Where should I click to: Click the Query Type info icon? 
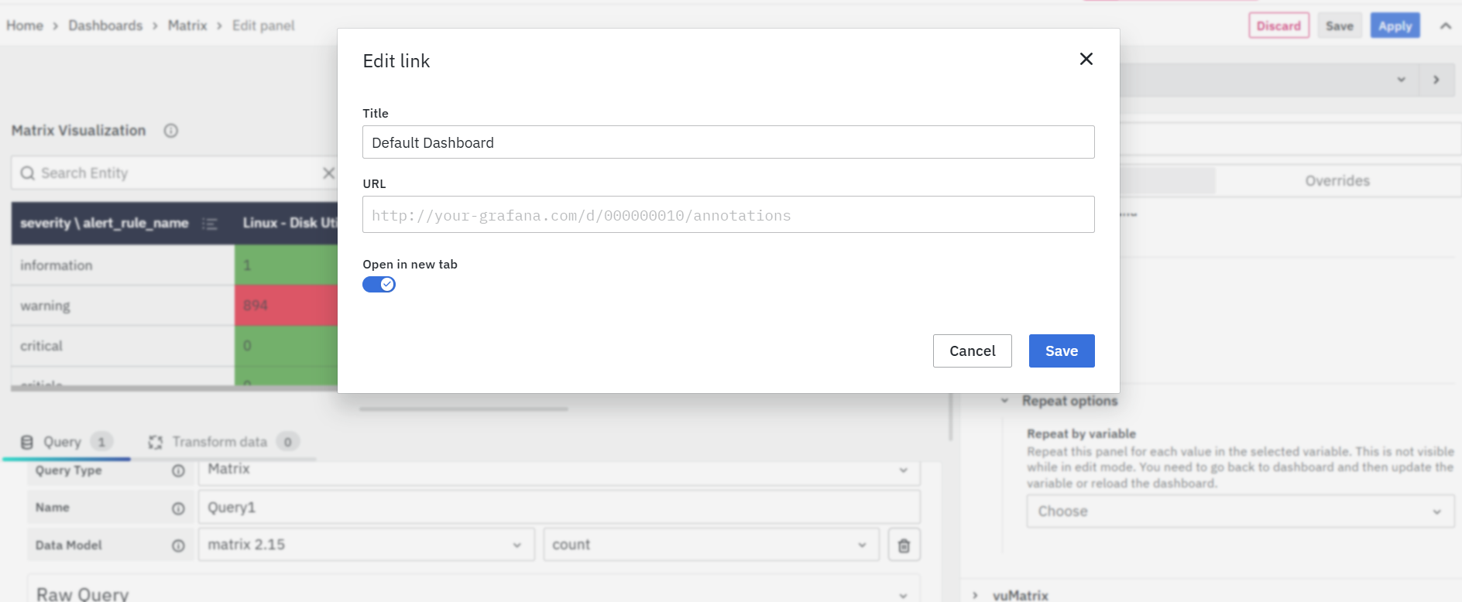tap(178, 470)
